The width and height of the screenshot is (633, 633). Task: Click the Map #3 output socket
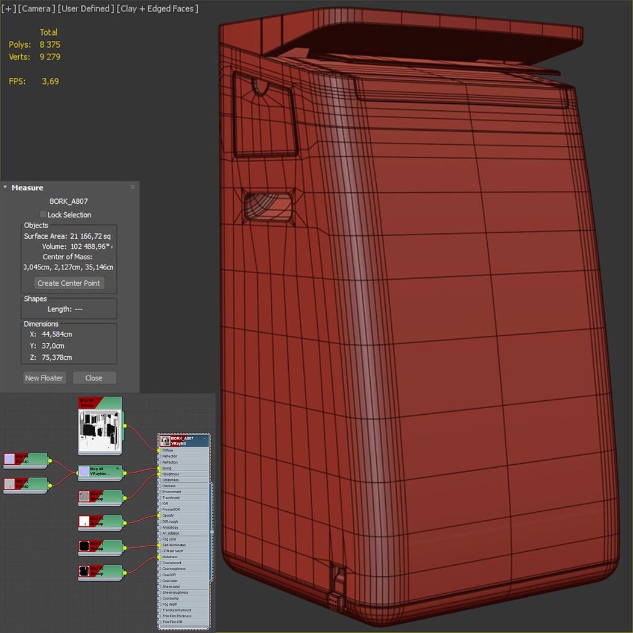[x=125, y=573]
